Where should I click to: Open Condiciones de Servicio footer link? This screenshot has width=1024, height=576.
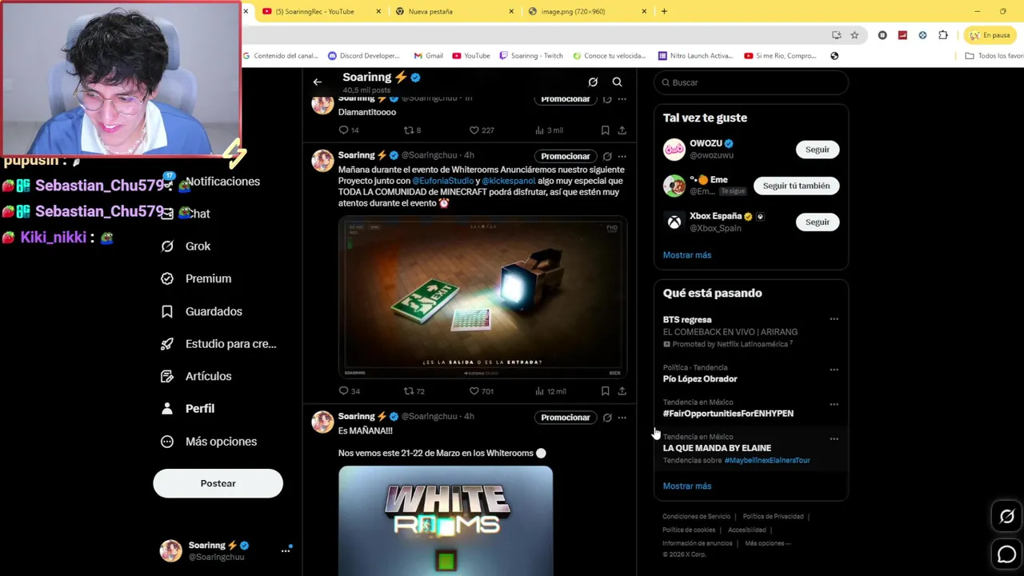click(696, 517)
